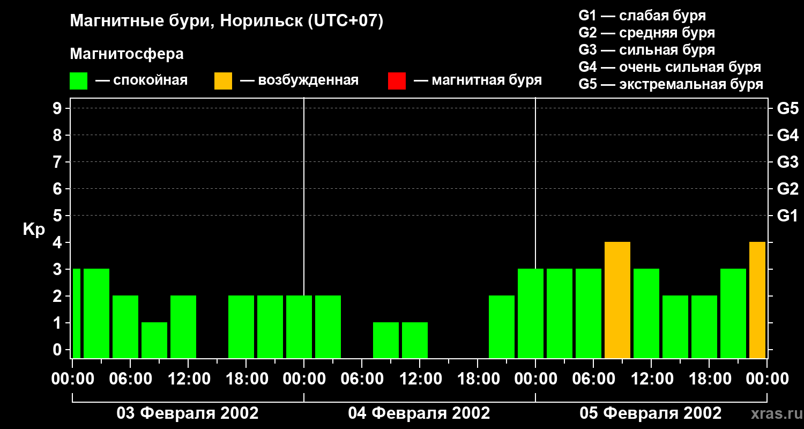Click the orange "возбужденная" legend swatch
Image resolution: width=804 pixels, height=429 pixels.
(224, 81)
